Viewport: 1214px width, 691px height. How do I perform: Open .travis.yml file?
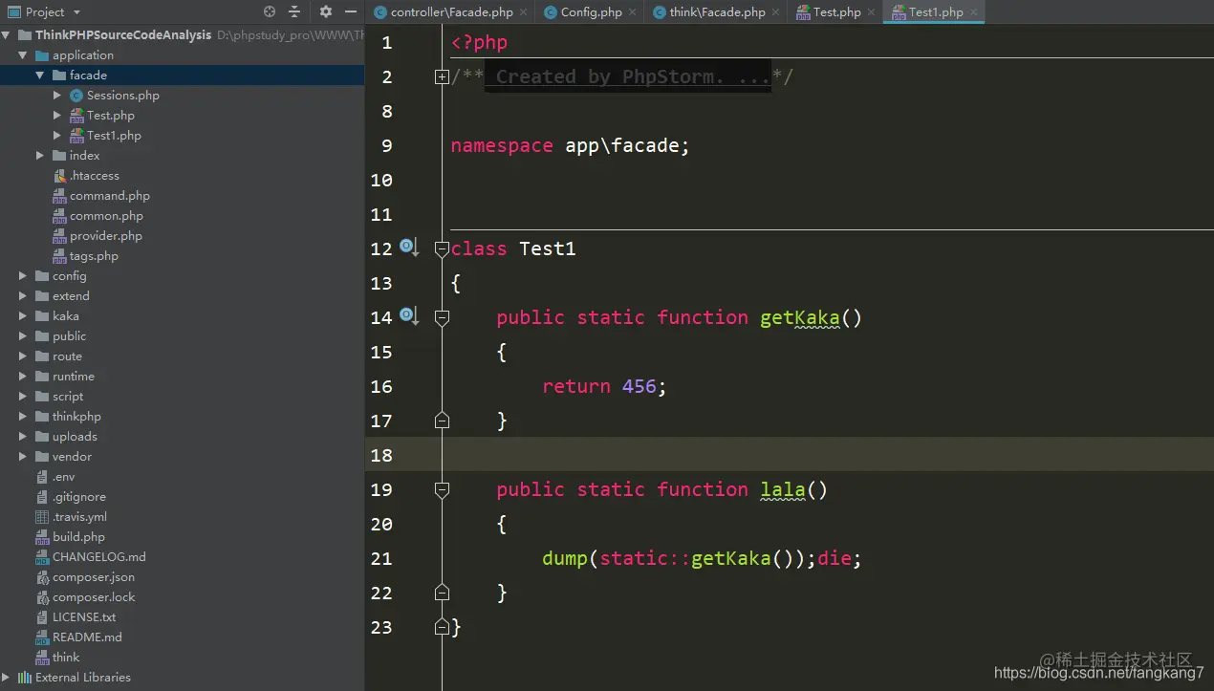click(x=79, y=517)
